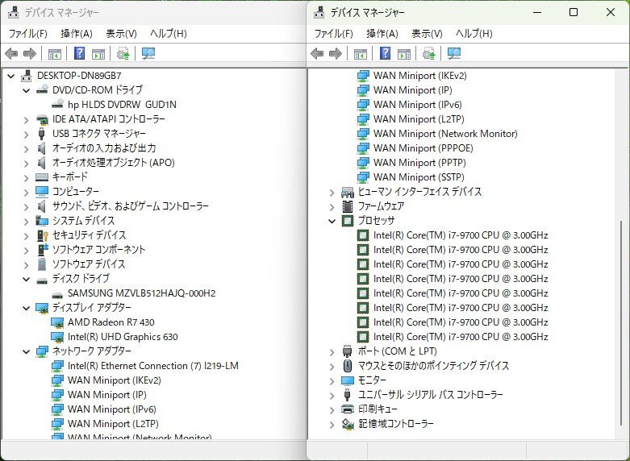630x461 pixels.
Task: Open ヘルプ(H) menu in right window
Action: tap(474, 34)
